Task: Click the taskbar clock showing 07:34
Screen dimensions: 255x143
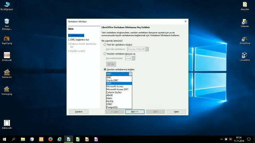Action: pos(239,139)
